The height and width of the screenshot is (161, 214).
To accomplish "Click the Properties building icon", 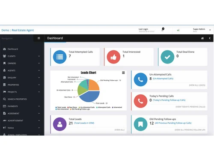I will (x=4, y=85).
